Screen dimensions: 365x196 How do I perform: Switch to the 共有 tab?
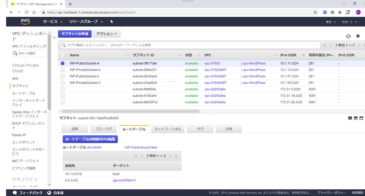229,129
